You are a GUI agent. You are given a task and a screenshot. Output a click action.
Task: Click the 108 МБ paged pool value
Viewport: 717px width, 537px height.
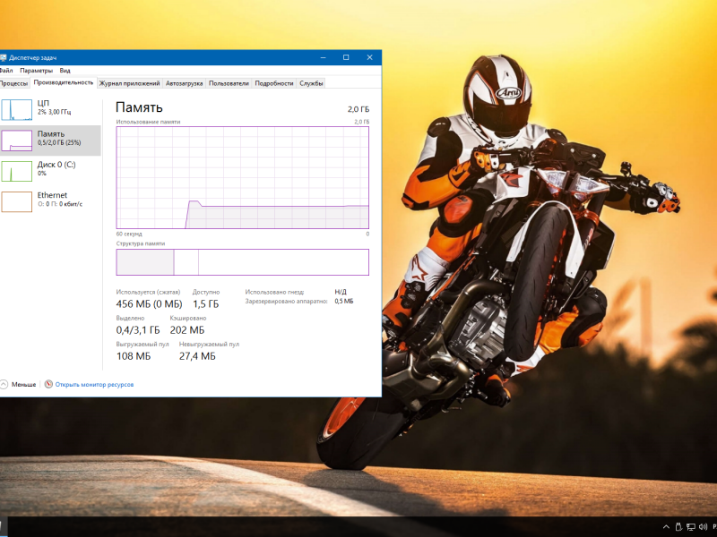(134, 356)
